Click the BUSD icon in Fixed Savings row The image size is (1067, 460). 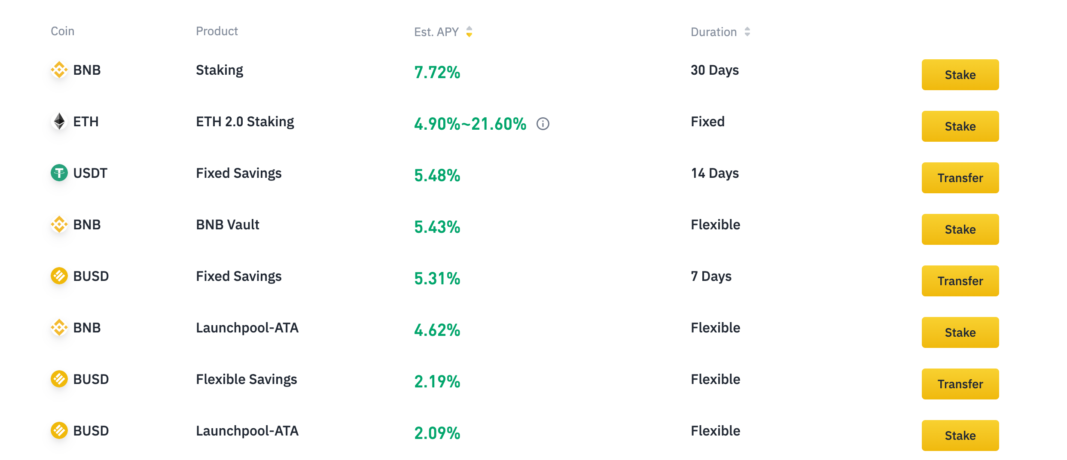click(x=59, y=276)
